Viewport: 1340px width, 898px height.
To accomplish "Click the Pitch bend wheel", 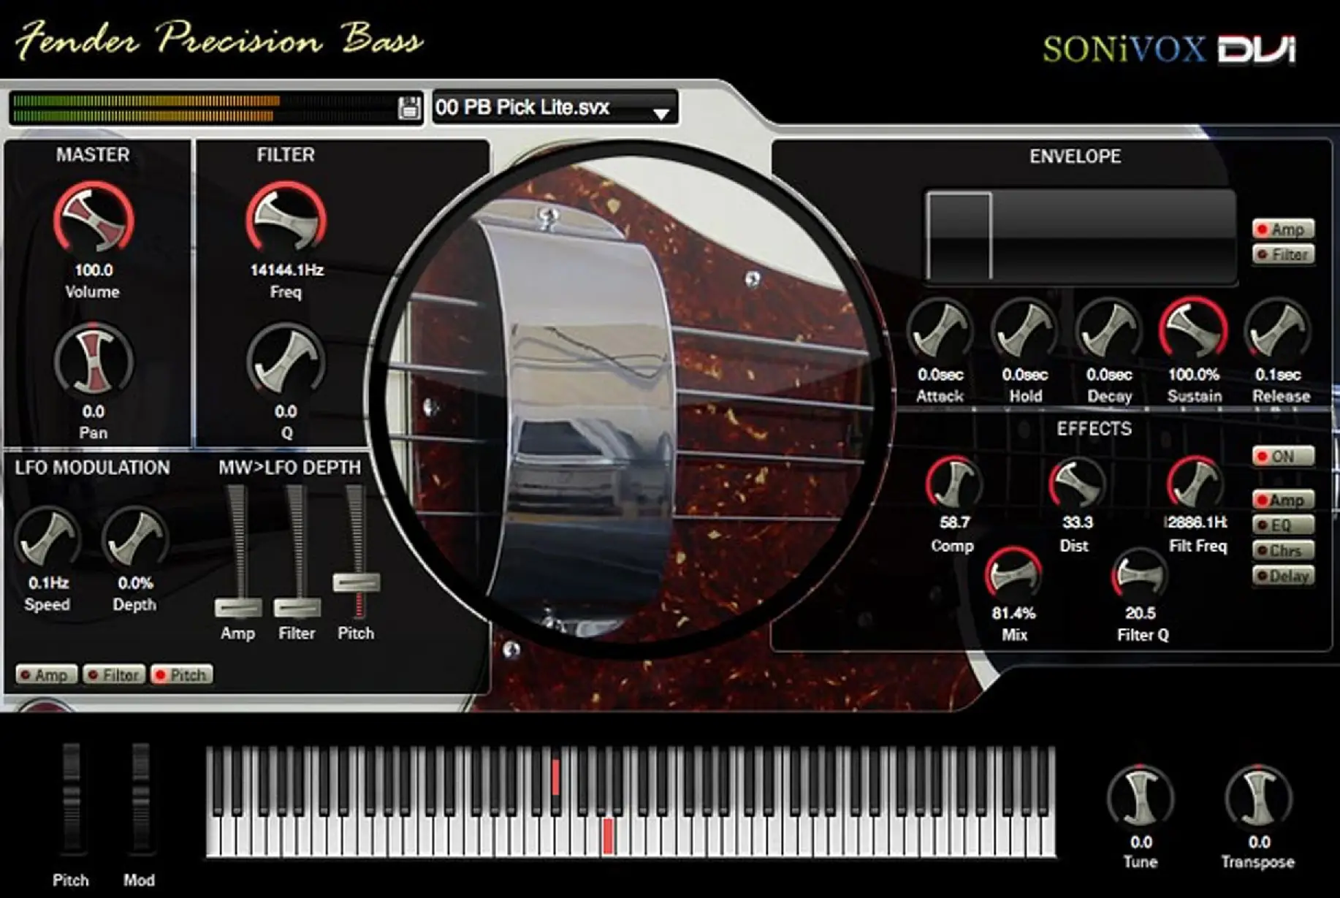I will [x=71, y=799].
